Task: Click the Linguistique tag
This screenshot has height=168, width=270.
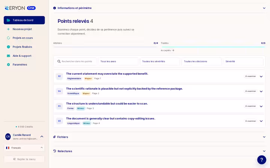Action: (x=73, y=123)
